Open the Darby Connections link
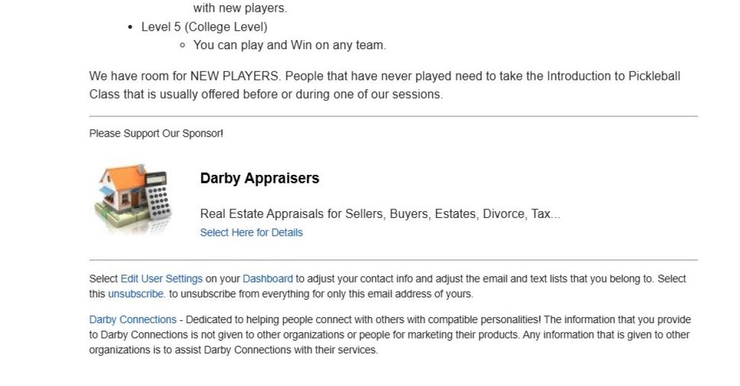The image size is (740, 386). click(x=133, y=320)
